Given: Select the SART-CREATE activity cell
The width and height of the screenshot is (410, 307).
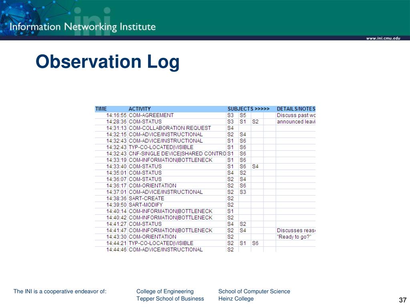Looking at the screenshot, I should [x=147, y=198].
